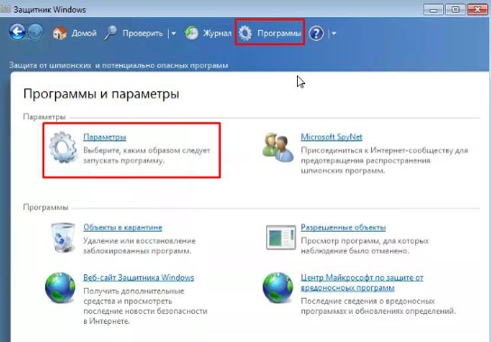Click globe icon for Центр Майкрософт
The image size is (491, 342).
[278, 288]
